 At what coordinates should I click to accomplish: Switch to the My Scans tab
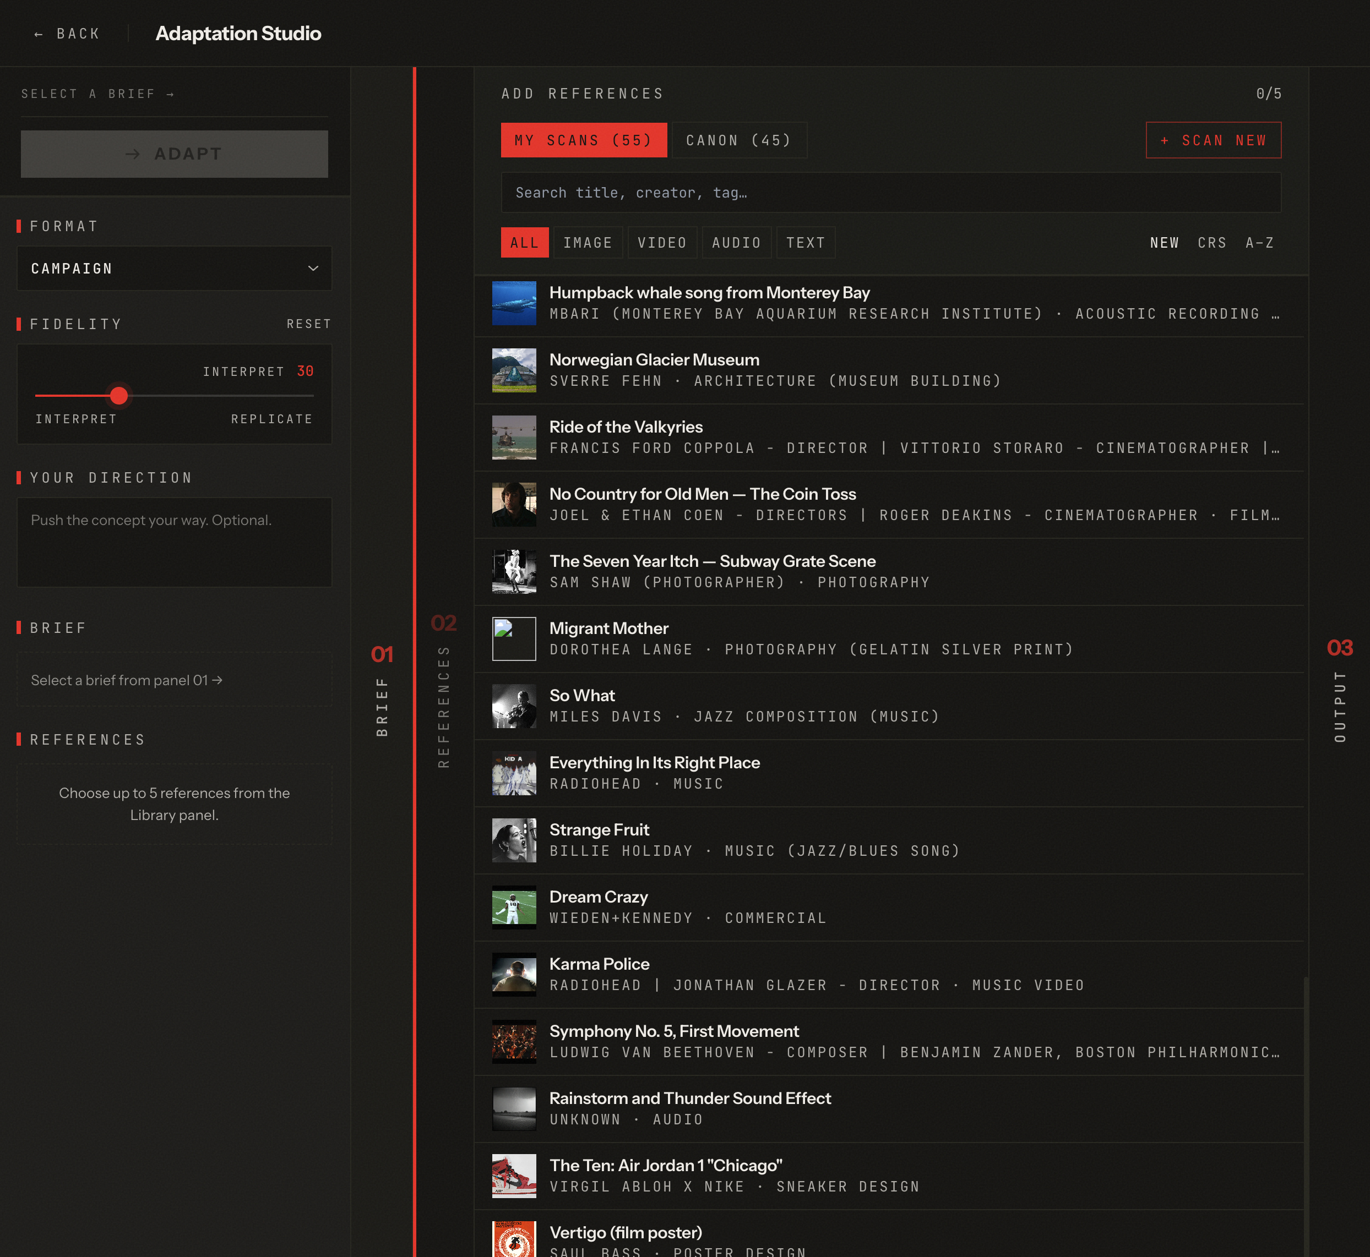[584, 140]
